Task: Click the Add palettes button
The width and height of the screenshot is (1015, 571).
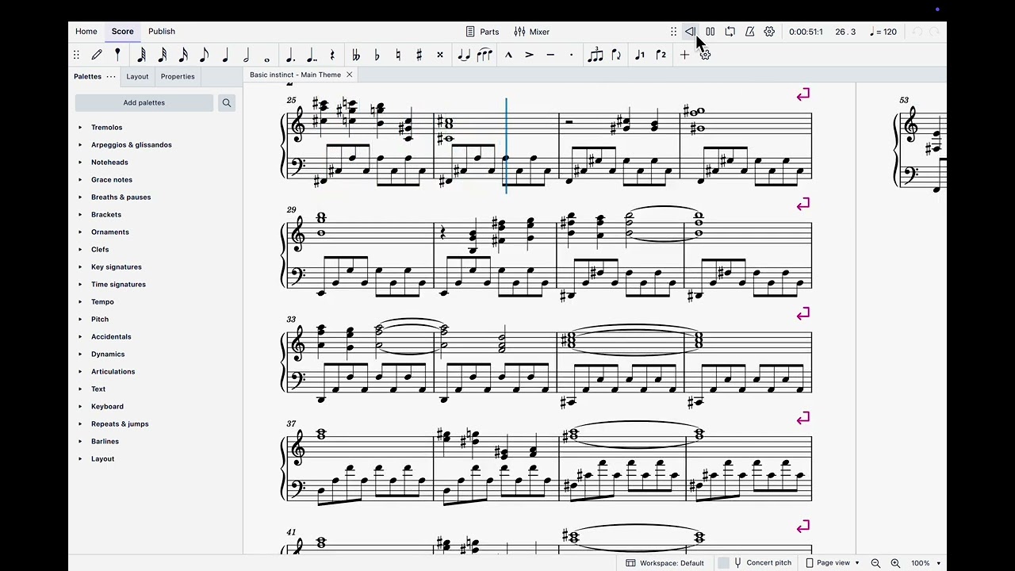Action: point(144,102)
